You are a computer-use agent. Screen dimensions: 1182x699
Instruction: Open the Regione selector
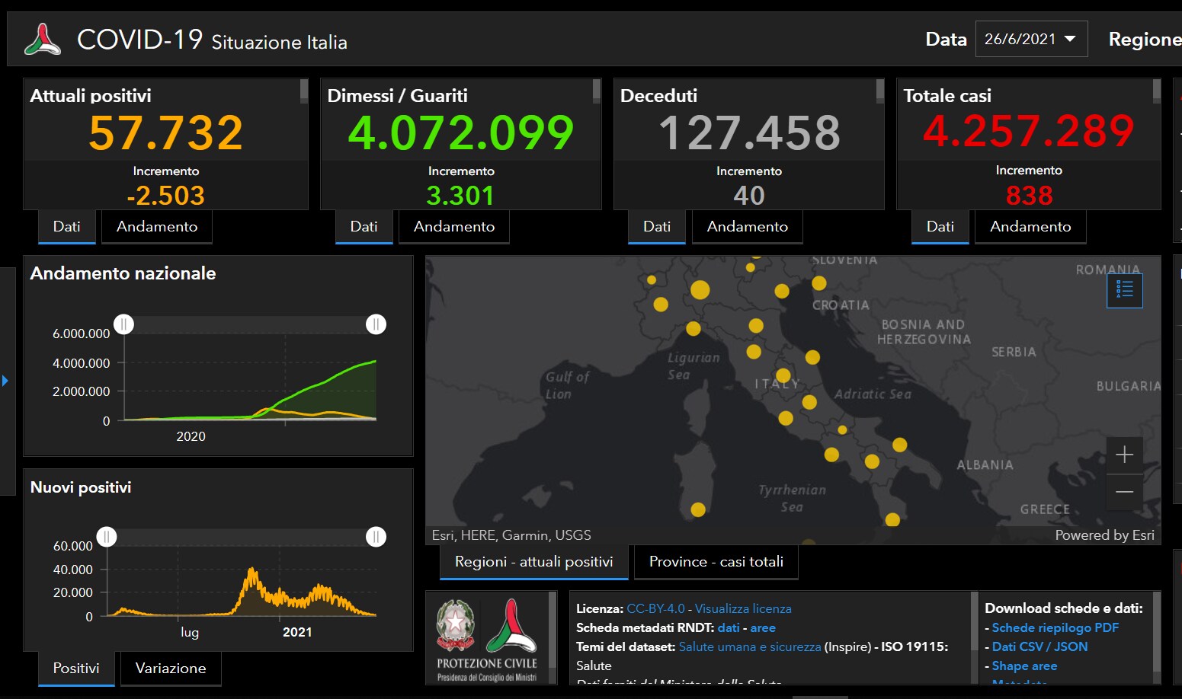pyautogui.click(x=1144, y=39)
